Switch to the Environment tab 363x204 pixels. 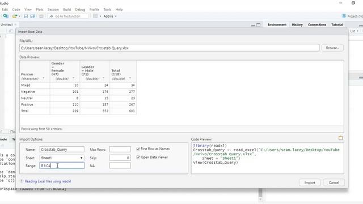point(277,24)
